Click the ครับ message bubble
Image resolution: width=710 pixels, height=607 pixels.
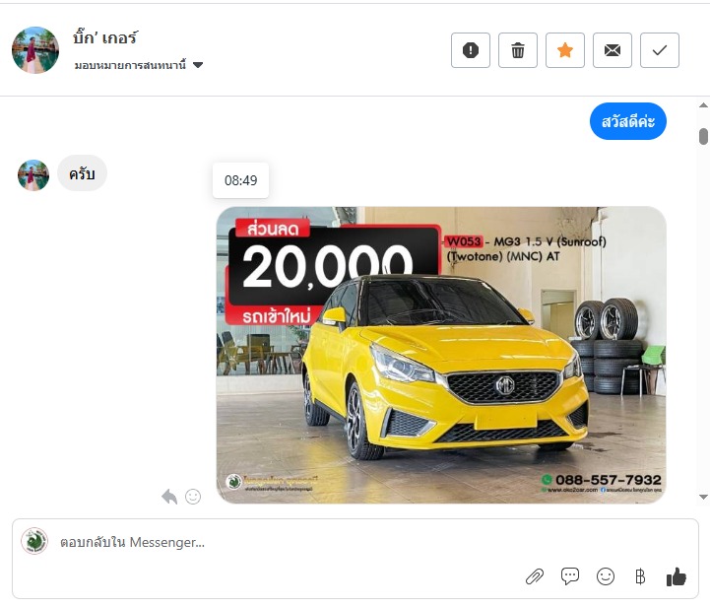point(82,173)
